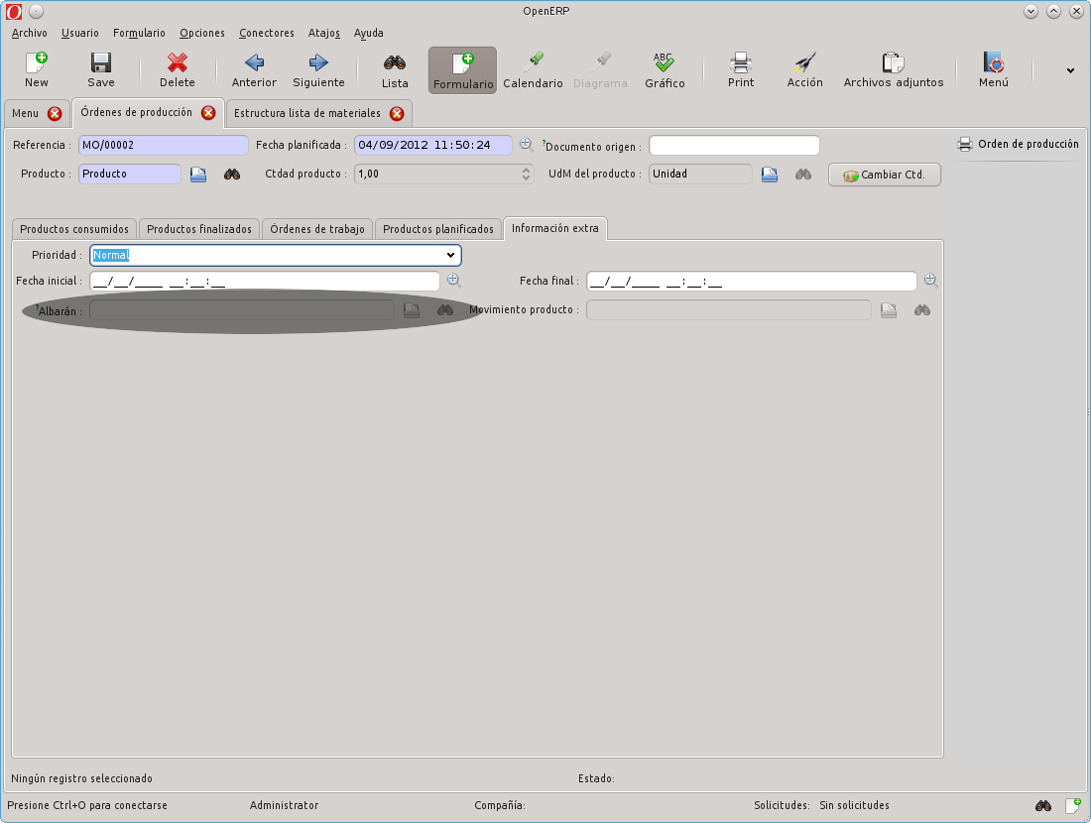Switch to Productos finalizados tab
Image resolution: width=1091 pixels, height=823 pixels.
[199, 229]
